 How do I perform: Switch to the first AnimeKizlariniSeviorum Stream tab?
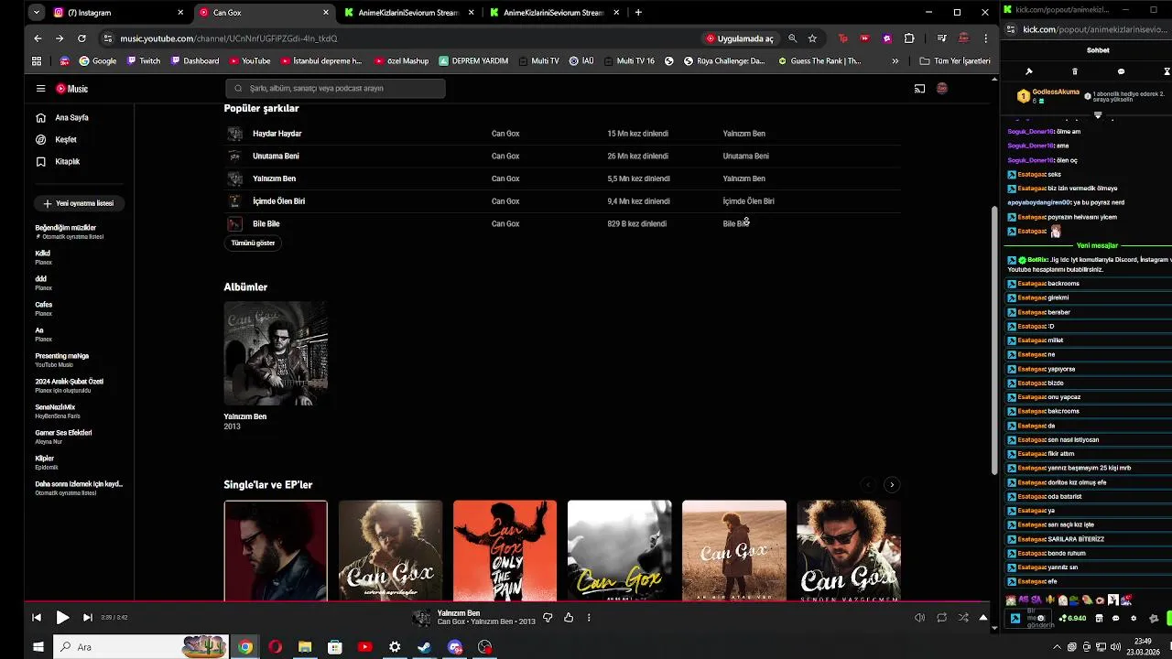(408, 13)
